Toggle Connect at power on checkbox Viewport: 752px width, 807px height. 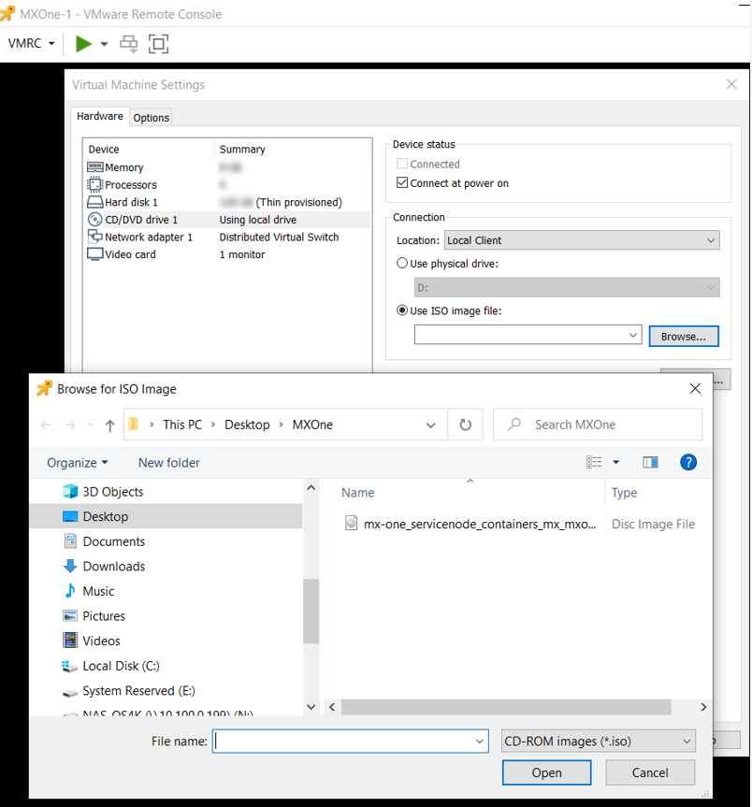pyautogui.click(x=402, y=183)
